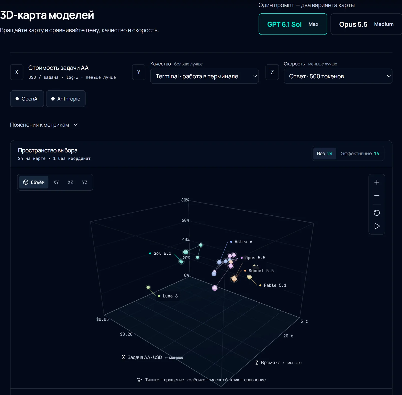Click the Z axis badge
This screenshot has height=395, width=402.
coord(272,72)
